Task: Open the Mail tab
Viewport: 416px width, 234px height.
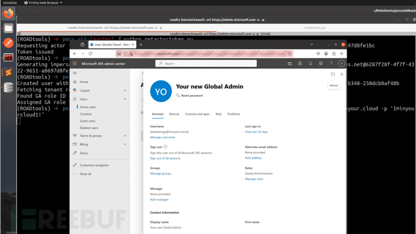Action: [218, 114]
